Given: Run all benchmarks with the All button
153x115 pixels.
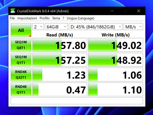Looking at the screenshot, I should (21, 30).
